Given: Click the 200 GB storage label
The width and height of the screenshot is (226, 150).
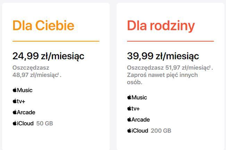Looking at the screenshot, I should click(161, 131).
